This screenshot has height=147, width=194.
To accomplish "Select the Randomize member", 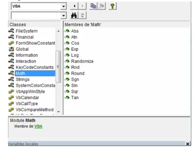I will pos(82,61).
